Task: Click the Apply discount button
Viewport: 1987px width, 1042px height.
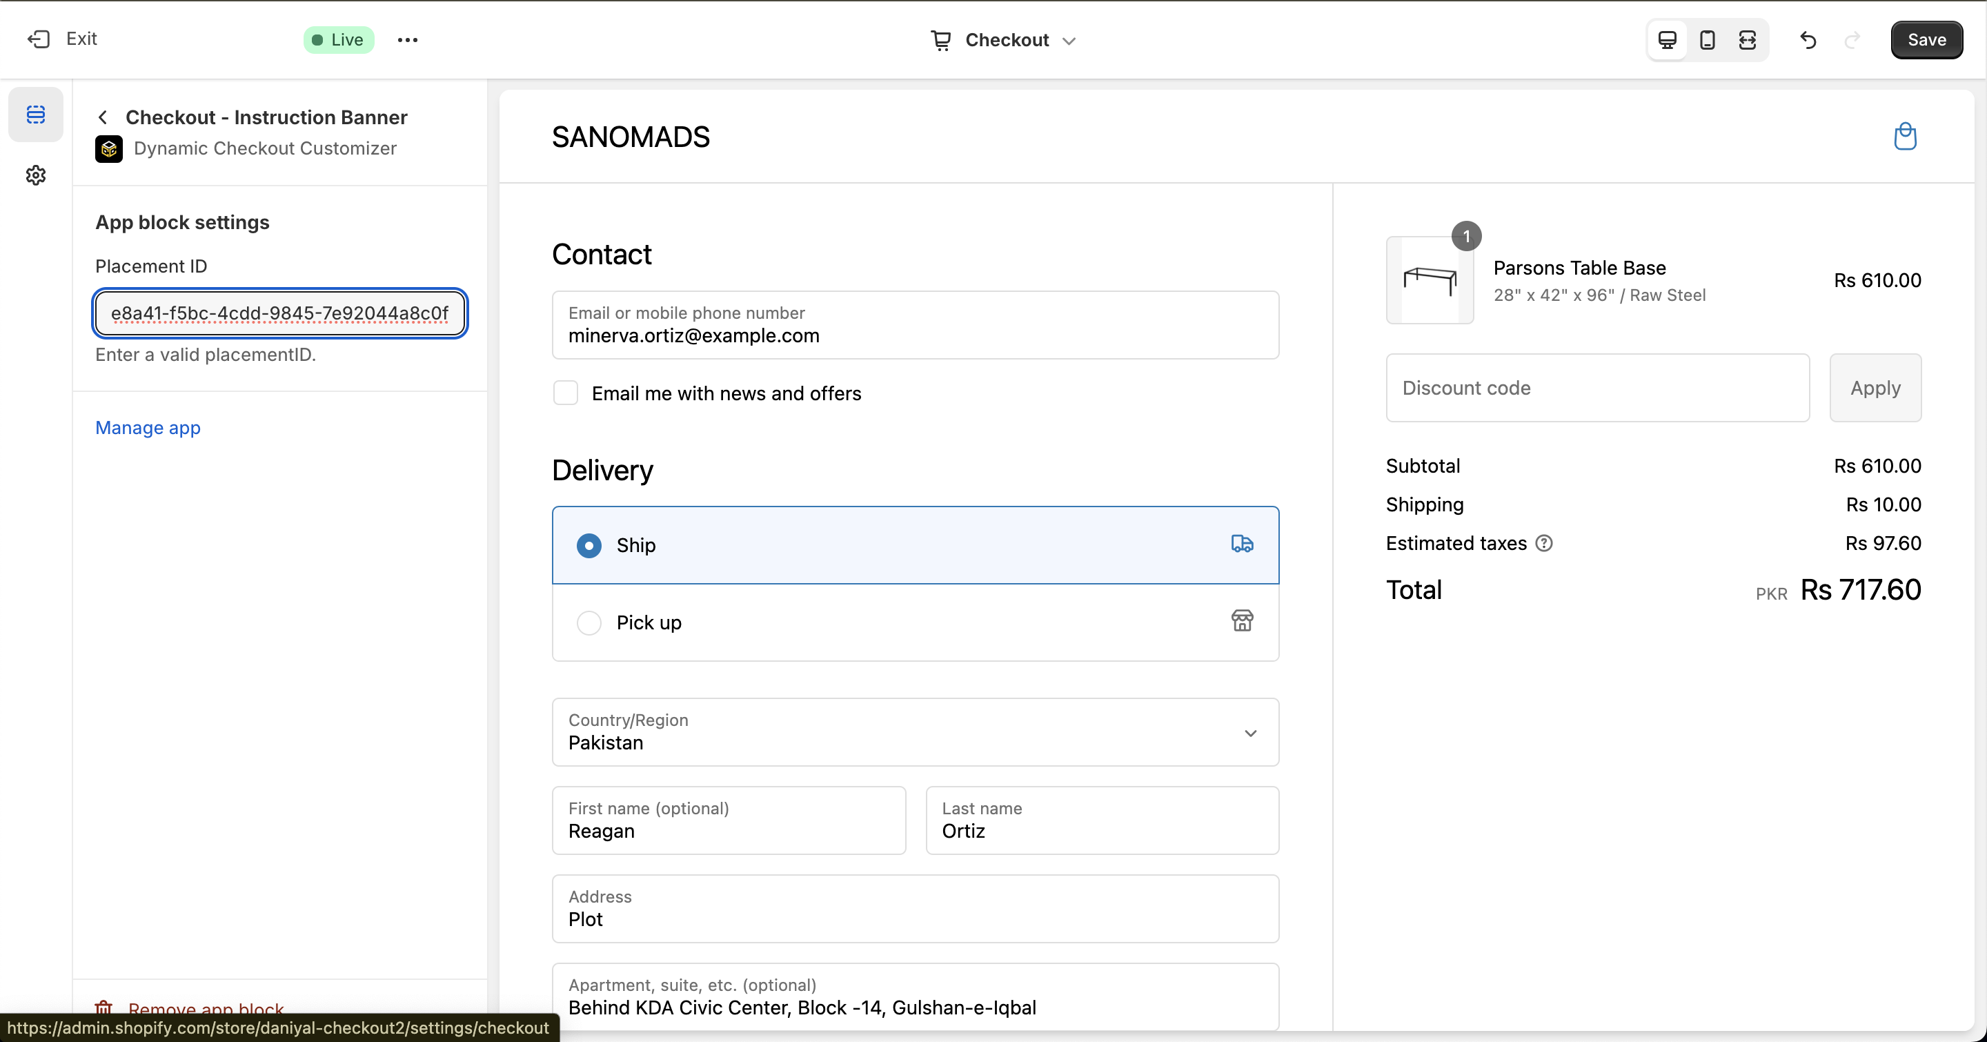Action: [1875, 388]
